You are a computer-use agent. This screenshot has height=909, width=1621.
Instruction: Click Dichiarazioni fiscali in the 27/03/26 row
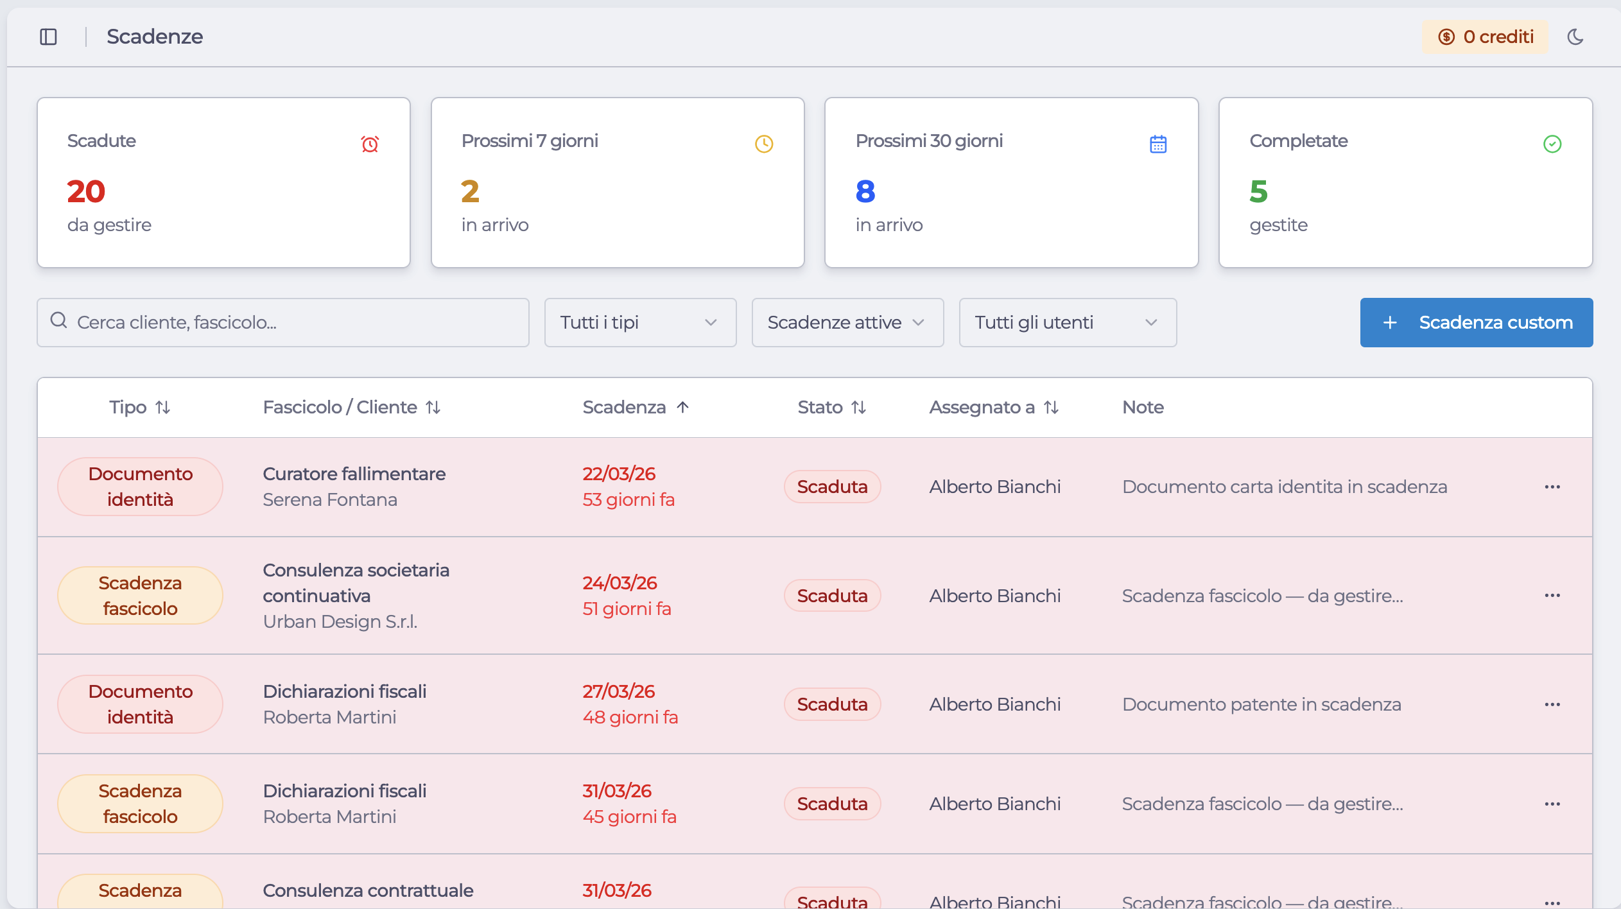[345, 691]
